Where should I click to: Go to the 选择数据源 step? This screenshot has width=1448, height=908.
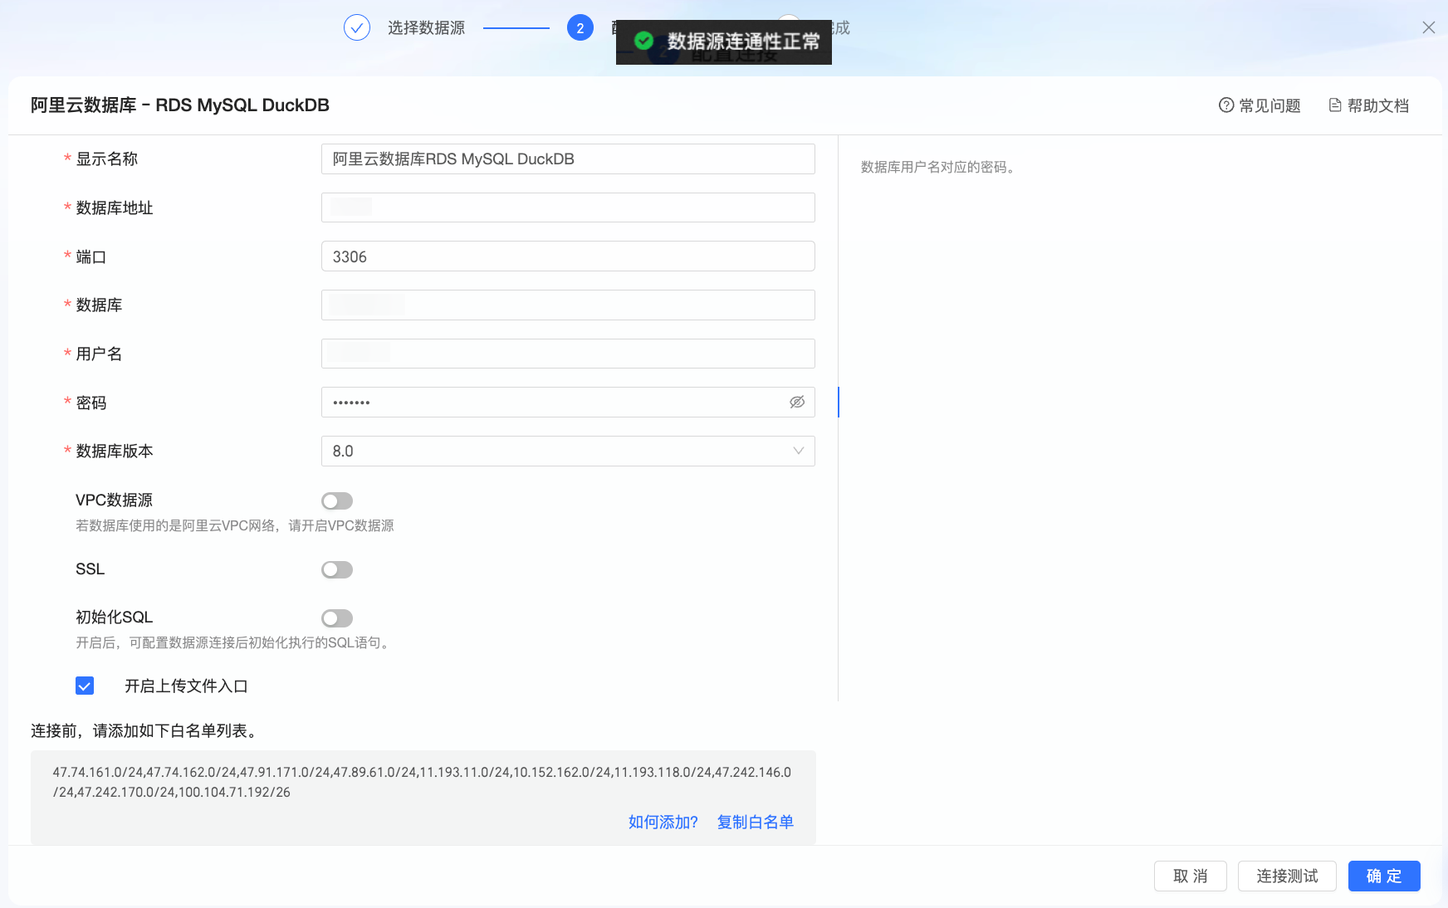(426, 27)
